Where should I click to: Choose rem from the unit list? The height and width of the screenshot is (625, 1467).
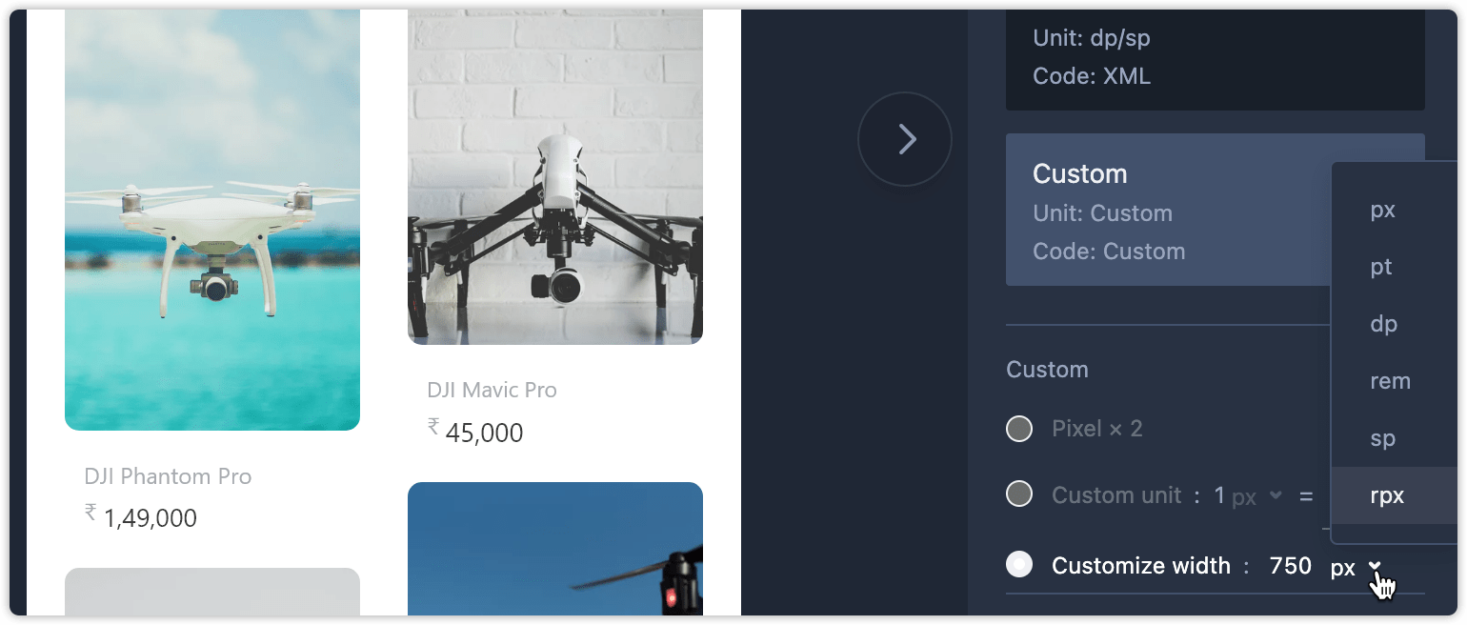(x=1394, y=381)
